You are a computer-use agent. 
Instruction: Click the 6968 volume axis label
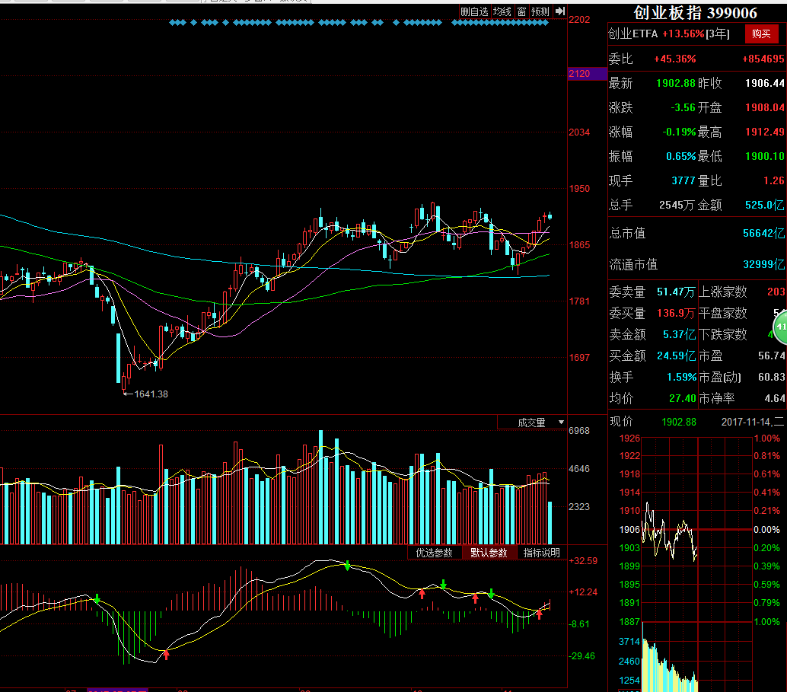(x=579, y=431)
